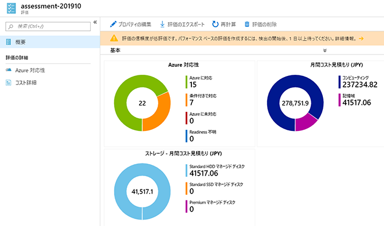Collapse the sidebar with the double chevron
This screenshot has width=384, height=226.
[95, 22]
